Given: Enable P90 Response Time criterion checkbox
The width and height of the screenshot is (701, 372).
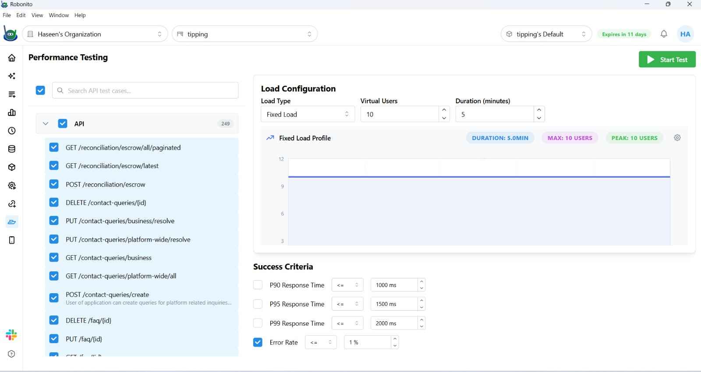Looking at the screenshot, I should [x=258, y=285].
